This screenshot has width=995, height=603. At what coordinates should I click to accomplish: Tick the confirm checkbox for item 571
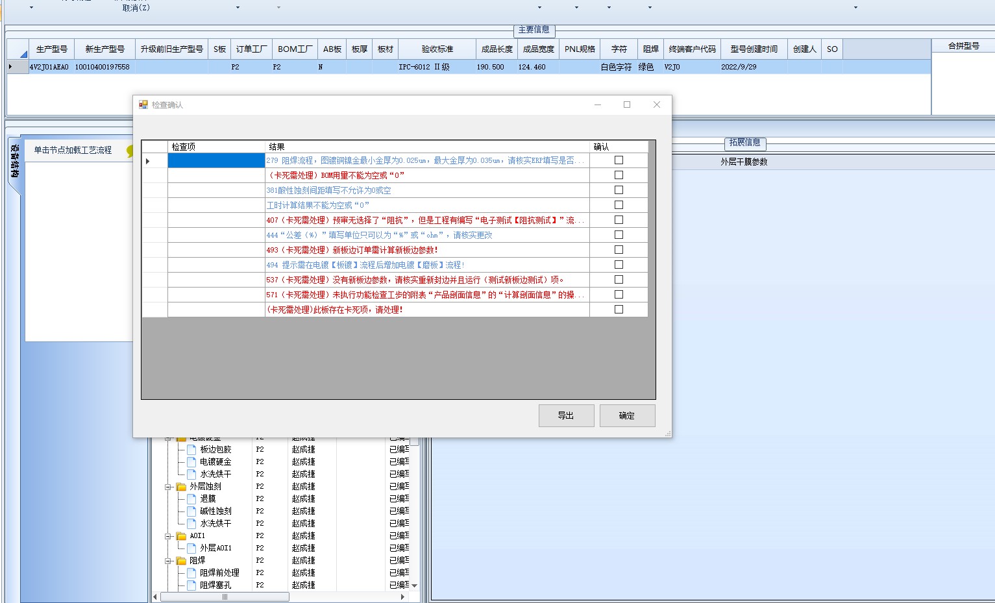click(619, 294)
